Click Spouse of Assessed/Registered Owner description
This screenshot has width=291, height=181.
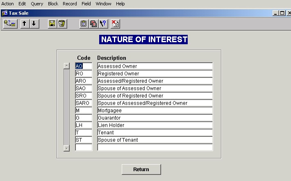[155, 103]
